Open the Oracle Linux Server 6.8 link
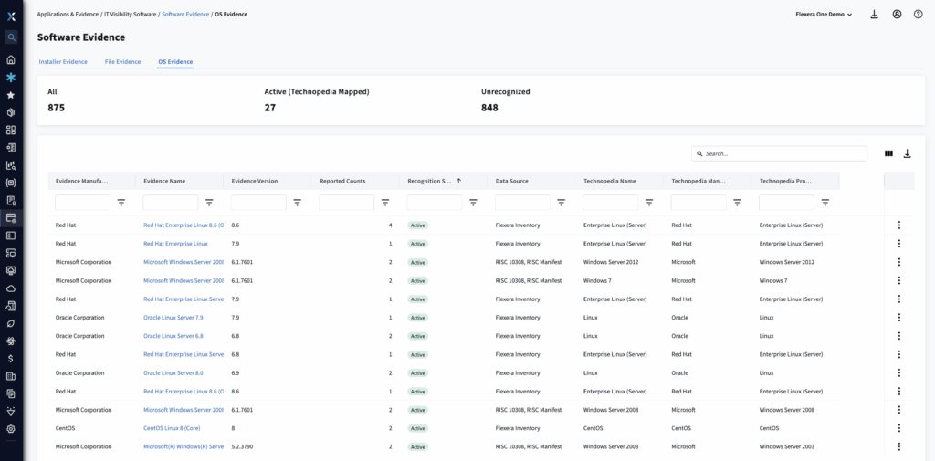The image size is (935, 461). [173, 336]
